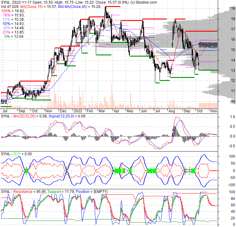Click the Mar axis label
Viewport: 236px width, 227px height.
[x=102, y=111]
